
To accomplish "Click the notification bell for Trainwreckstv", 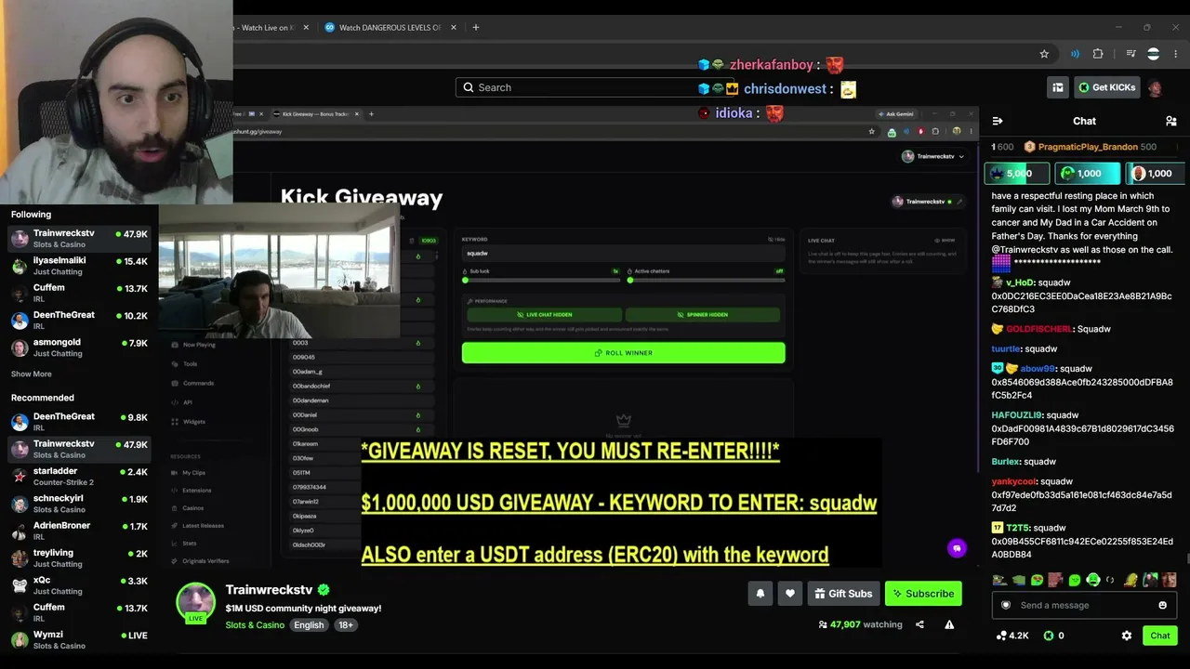I will 760,594.
